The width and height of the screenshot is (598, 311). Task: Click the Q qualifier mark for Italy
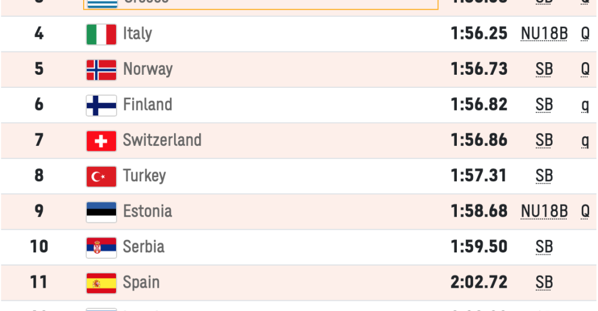(x=585, y=33)
